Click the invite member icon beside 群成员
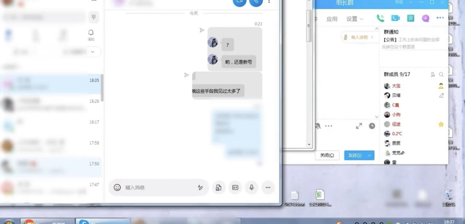Screen dimensions: 465x224 433,75
